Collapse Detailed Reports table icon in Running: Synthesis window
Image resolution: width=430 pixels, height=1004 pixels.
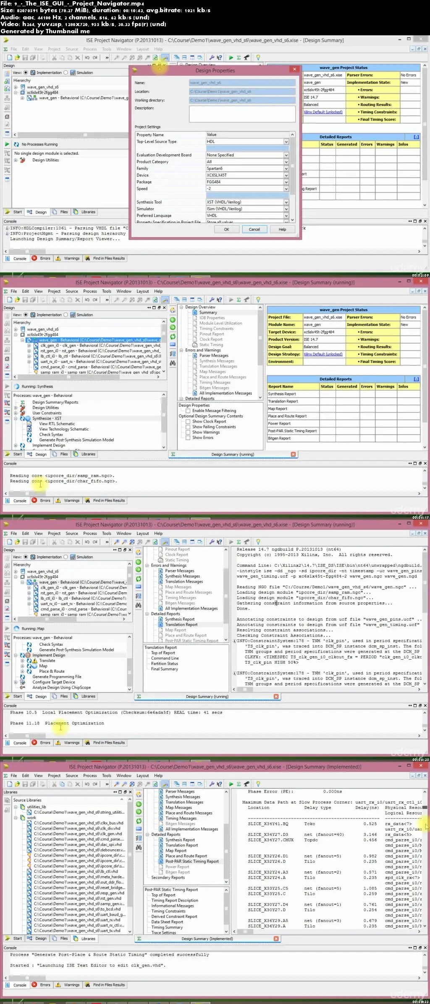point(416,379)
